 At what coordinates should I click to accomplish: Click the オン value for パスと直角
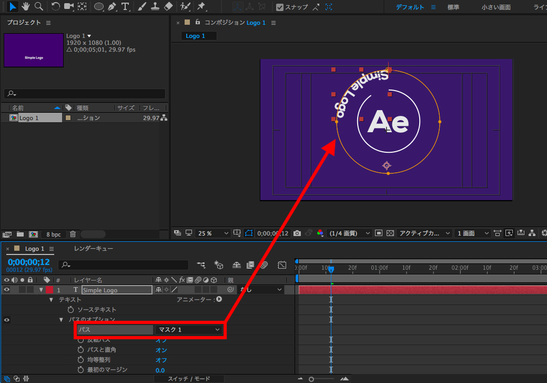161,350
